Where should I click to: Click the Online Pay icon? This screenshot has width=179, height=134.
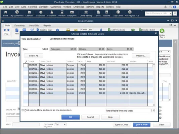tap(162, 31)
